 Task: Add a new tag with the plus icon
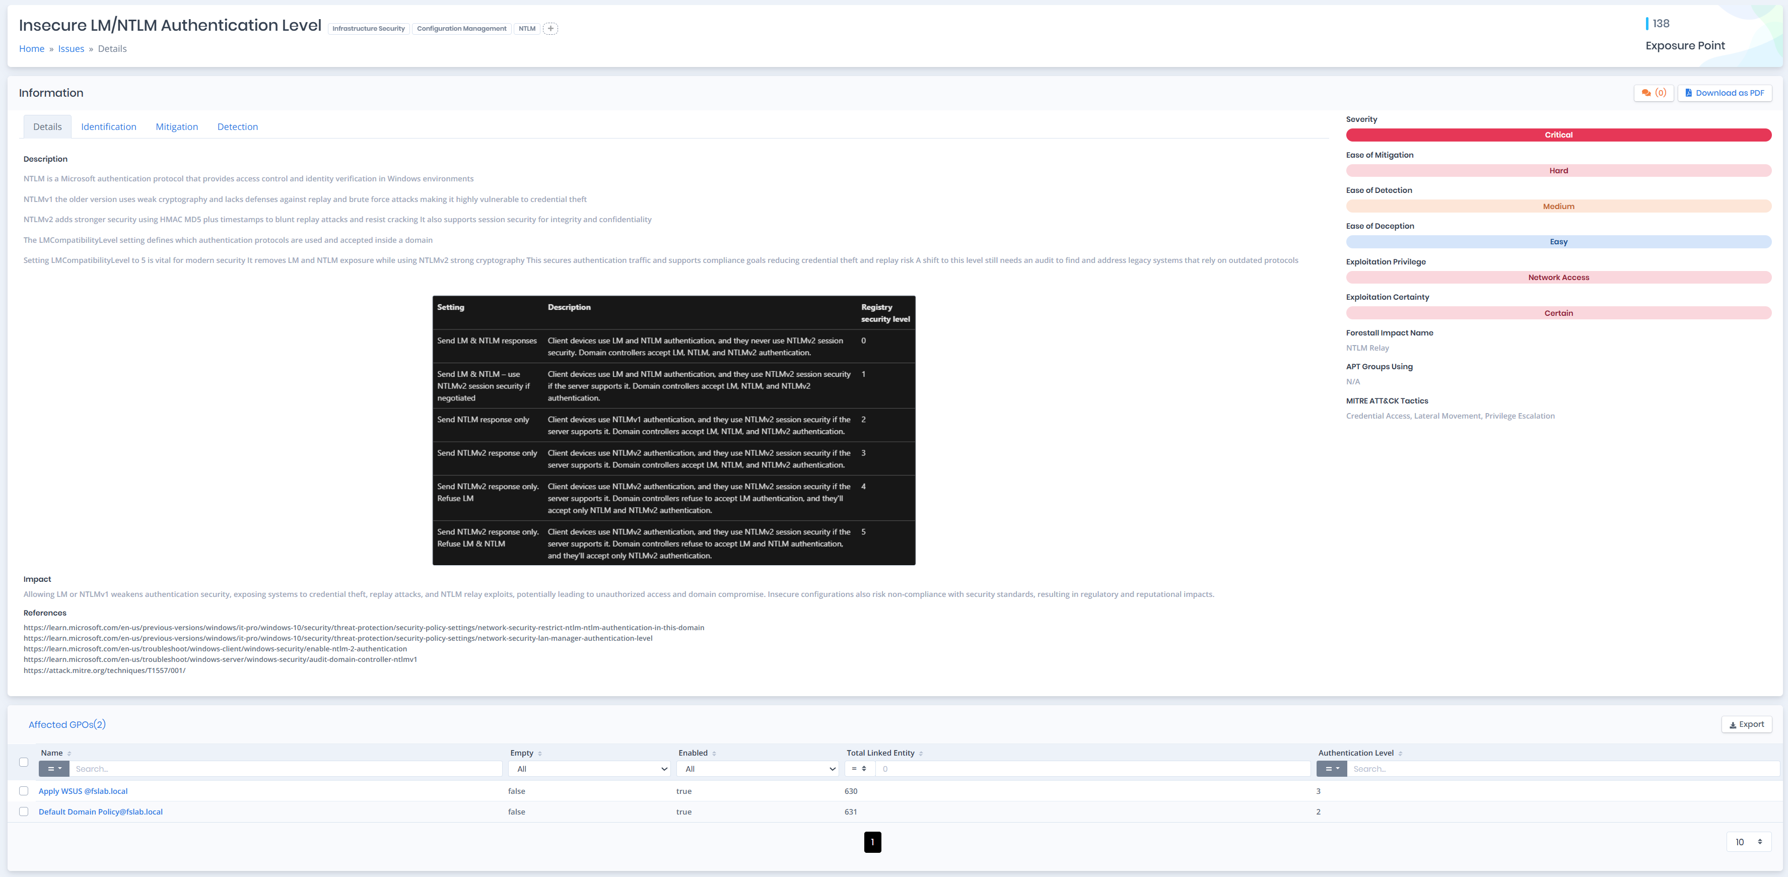click(x=551, y=29)
